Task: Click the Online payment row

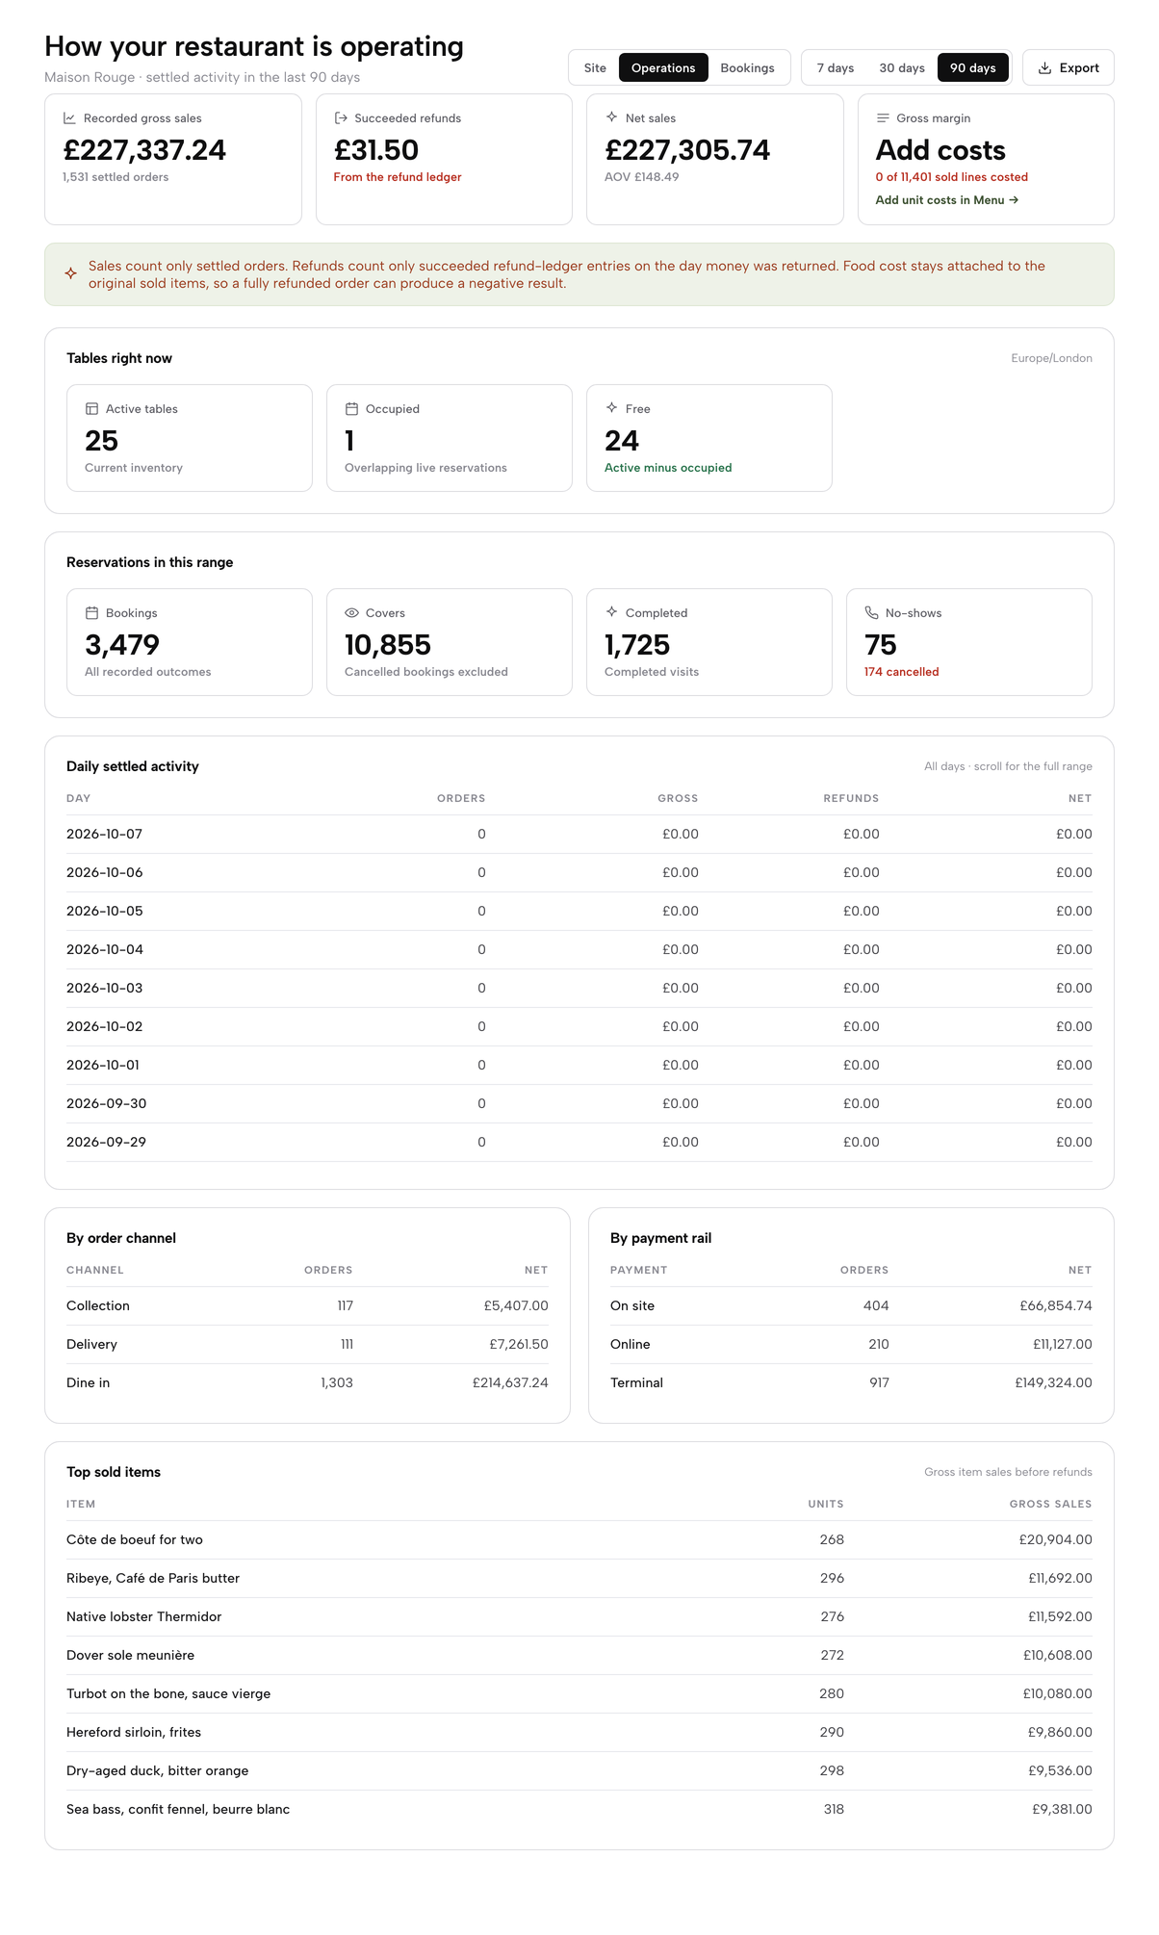Action: point(851,1345)
